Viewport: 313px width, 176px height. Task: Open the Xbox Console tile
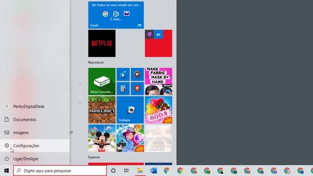pos(102,82)
